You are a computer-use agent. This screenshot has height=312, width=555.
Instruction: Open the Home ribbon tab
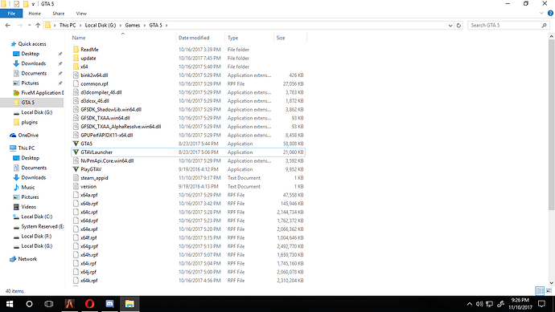coord(35,14)
